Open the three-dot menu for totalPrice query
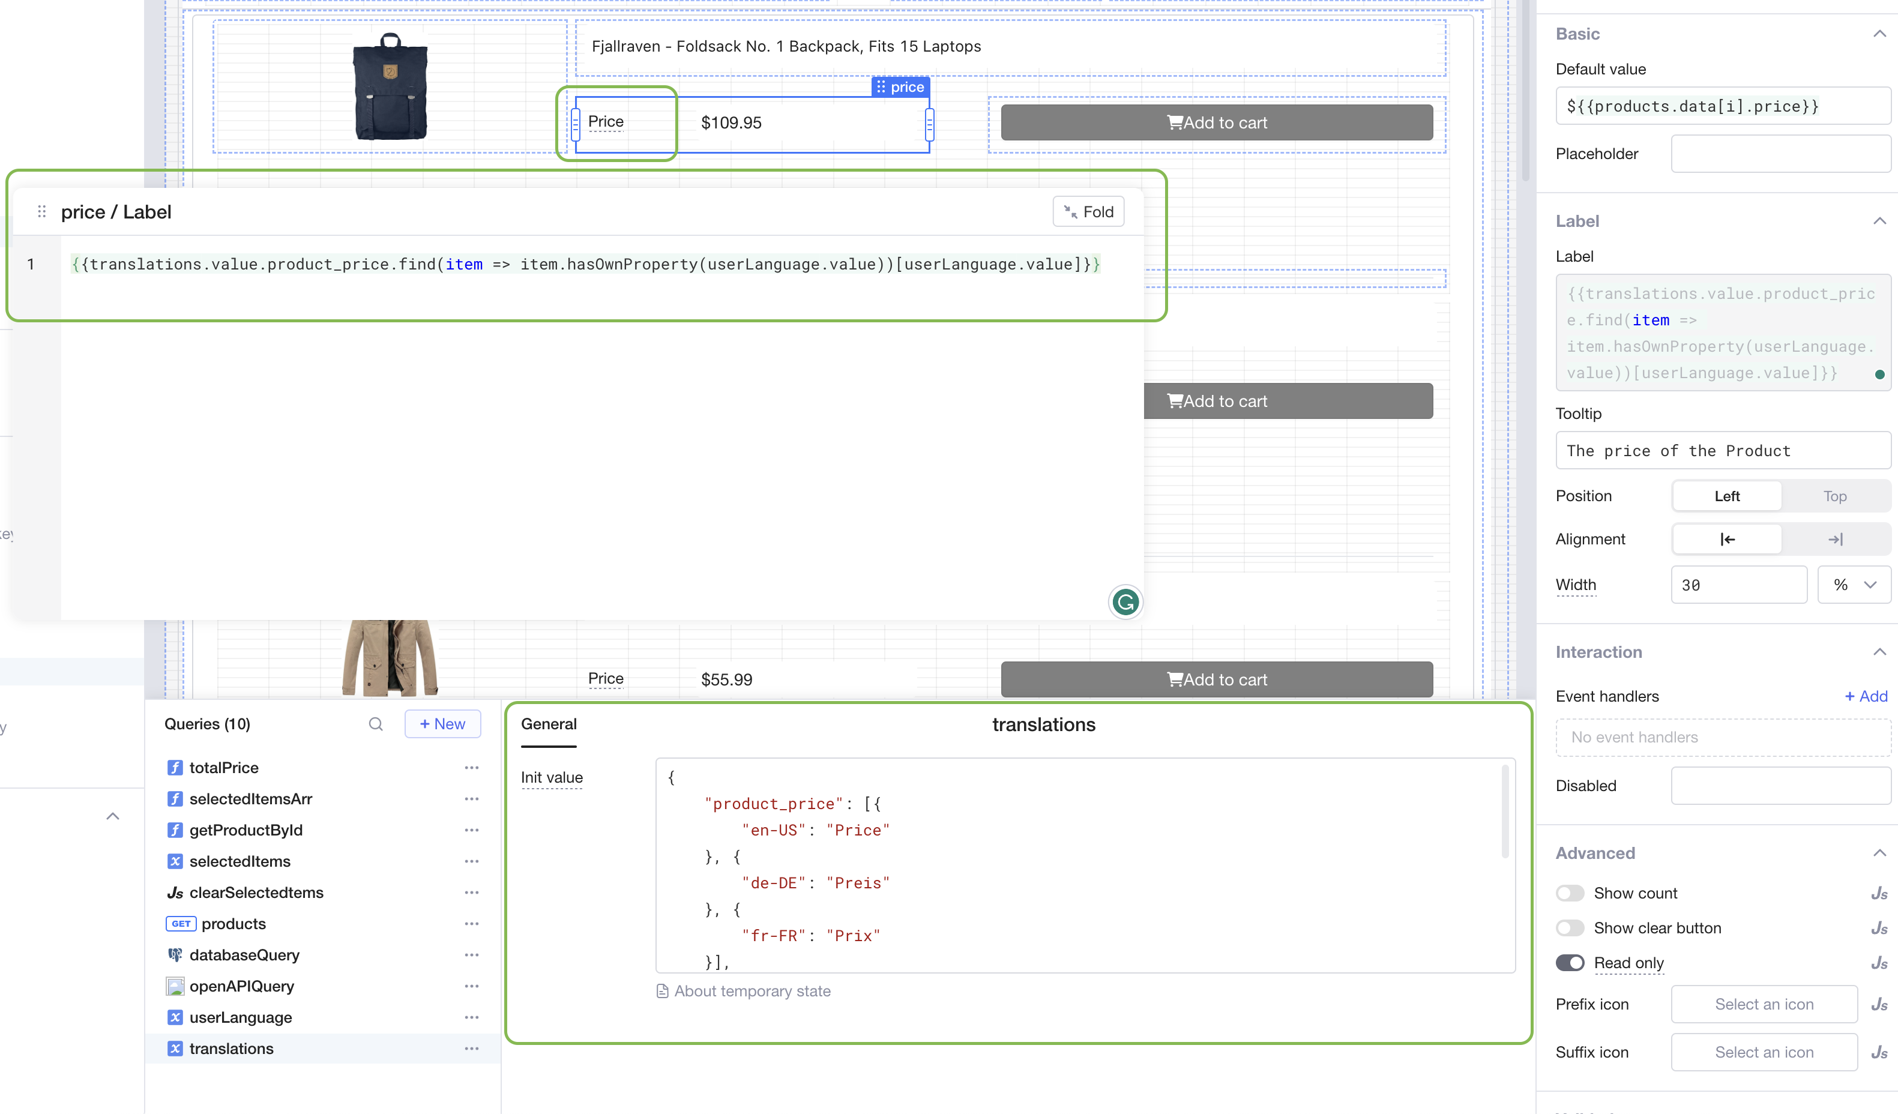 coord(471,768)
